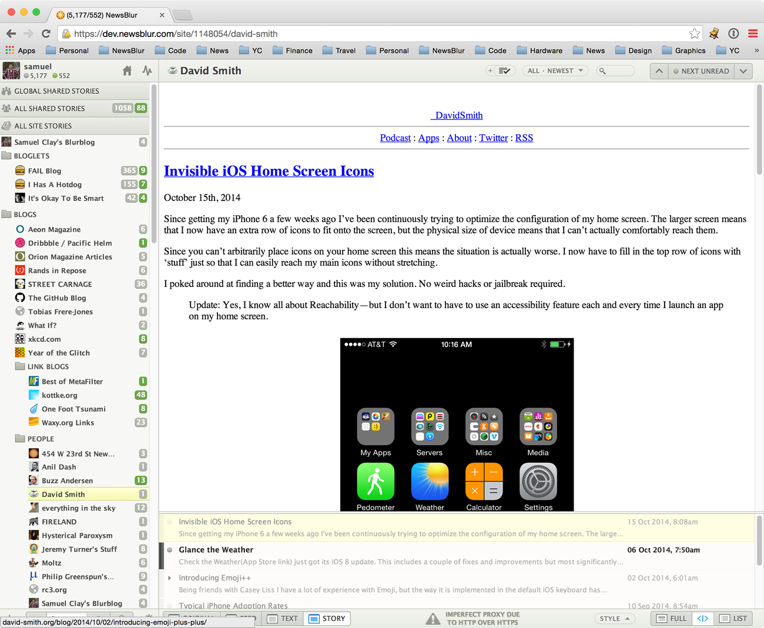Viewport: 764px width, 628px height.
Task: Click the DavidSmith site title link
Action: pyautogui.click(x=457, y=115)
